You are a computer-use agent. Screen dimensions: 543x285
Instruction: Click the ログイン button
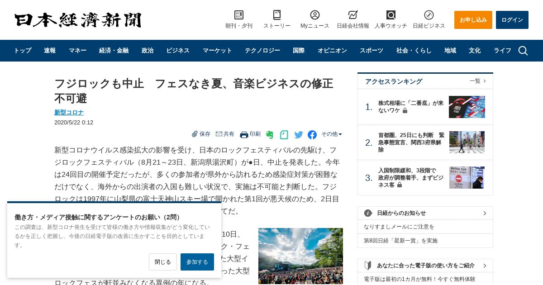tap(512, 20)
